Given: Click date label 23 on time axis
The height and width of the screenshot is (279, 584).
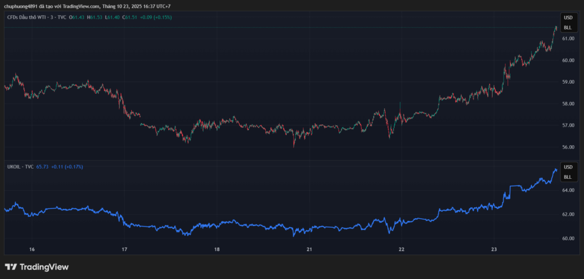Looking at the screenshot, I should [494, 249].
